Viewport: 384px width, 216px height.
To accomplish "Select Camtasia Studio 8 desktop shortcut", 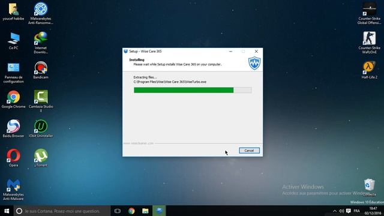I will 41,101.
